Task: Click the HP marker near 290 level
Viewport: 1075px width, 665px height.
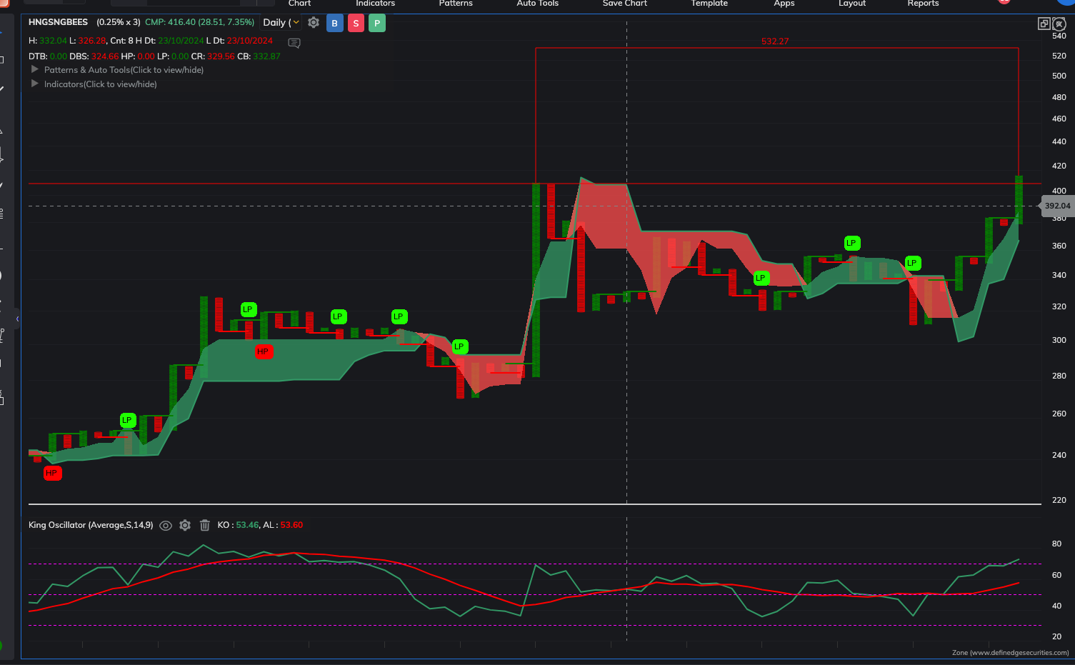Action: pyautogui.click(x=264, y=351)
